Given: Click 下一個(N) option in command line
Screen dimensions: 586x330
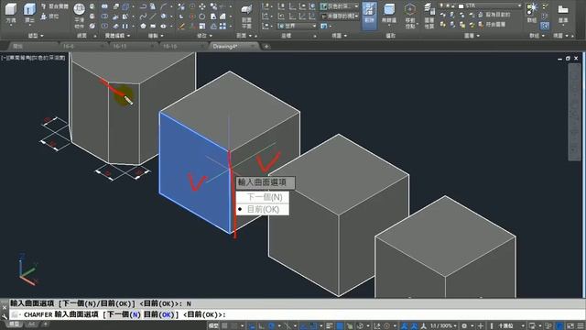Looking at the screenshot, I should click(125, 314).
